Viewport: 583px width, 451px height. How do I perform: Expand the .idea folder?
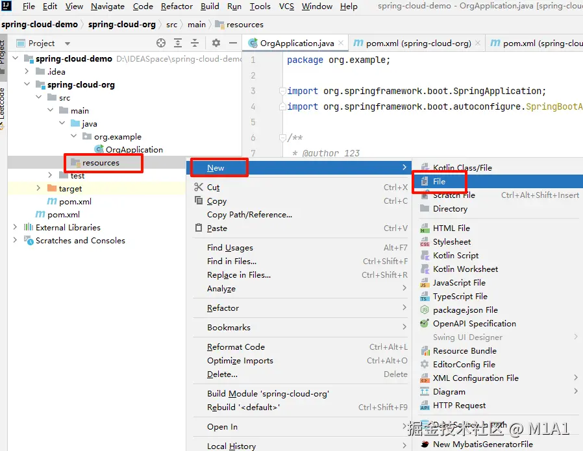(x=27, y=71)
